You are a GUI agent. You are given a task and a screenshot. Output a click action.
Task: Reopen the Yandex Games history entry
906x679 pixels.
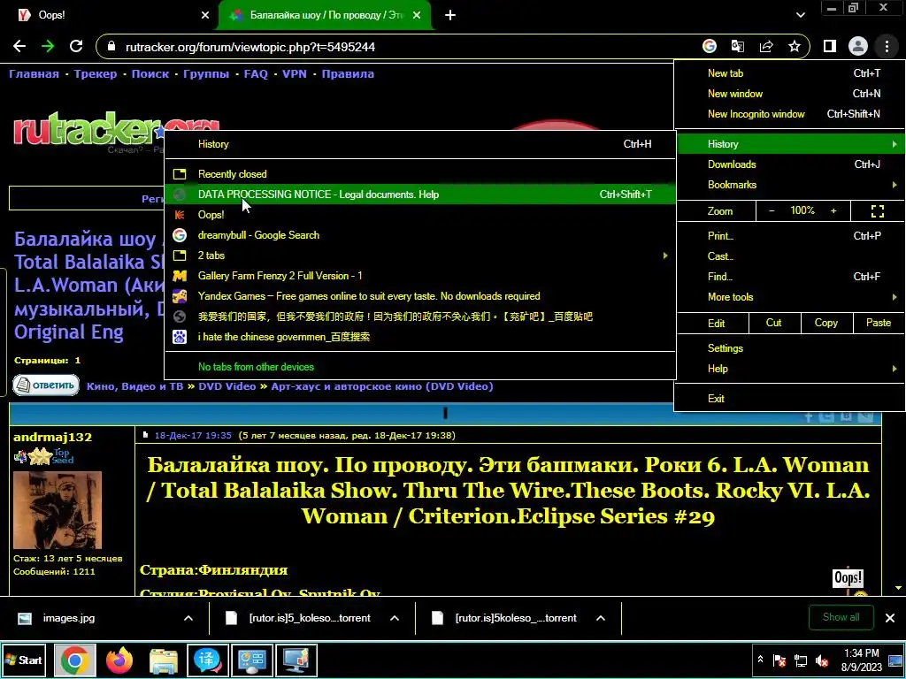tap(420, 296)
